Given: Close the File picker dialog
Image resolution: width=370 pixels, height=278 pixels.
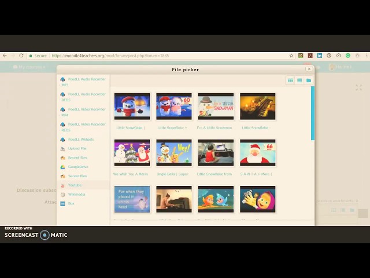Looking at the screenshot, I should (309, 69).
